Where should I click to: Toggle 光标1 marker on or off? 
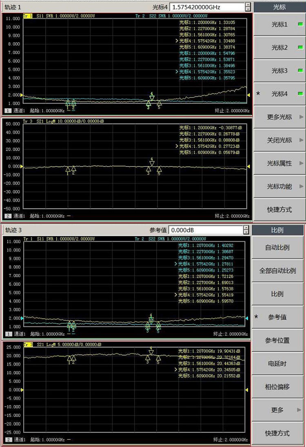point(279,24)
